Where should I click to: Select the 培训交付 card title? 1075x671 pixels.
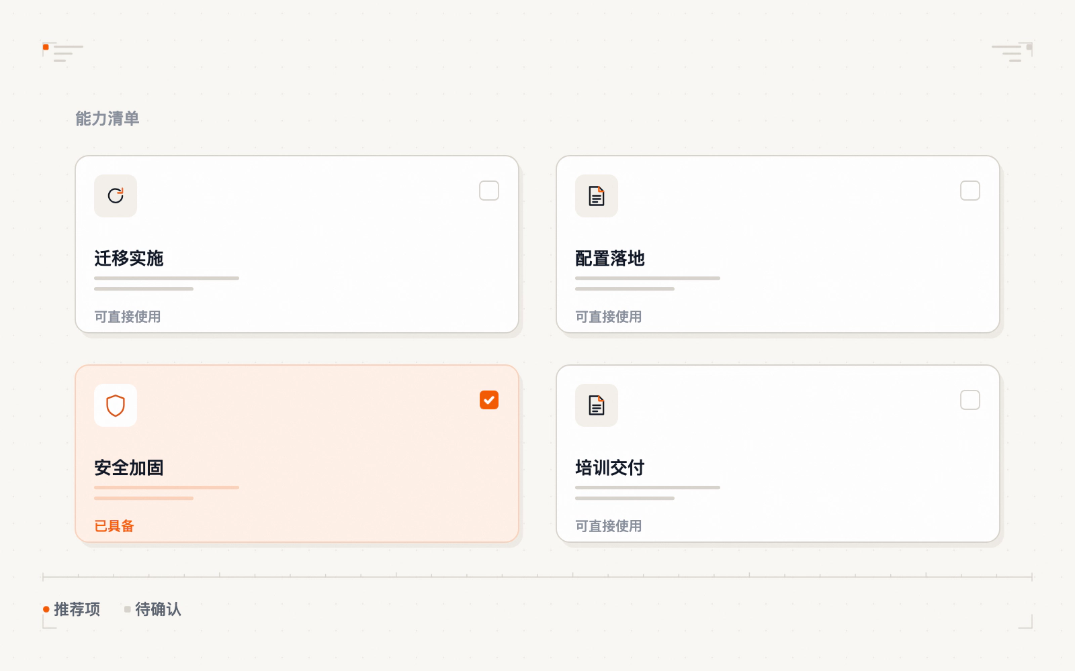610,468
